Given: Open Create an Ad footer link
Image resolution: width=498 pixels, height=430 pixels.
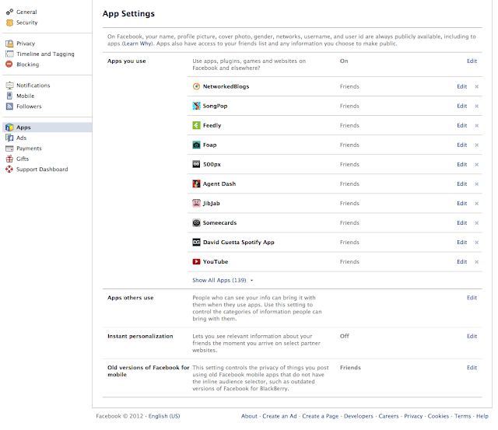Looking at the screenshot, I should point(280,416).
